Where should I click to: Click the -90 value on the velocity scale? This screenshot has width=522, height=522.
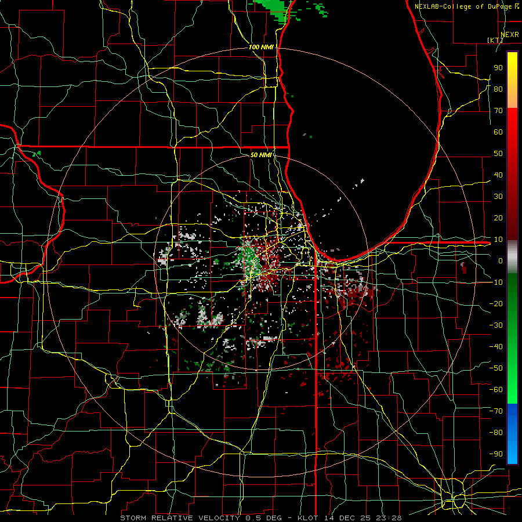(x=496, y=454)
